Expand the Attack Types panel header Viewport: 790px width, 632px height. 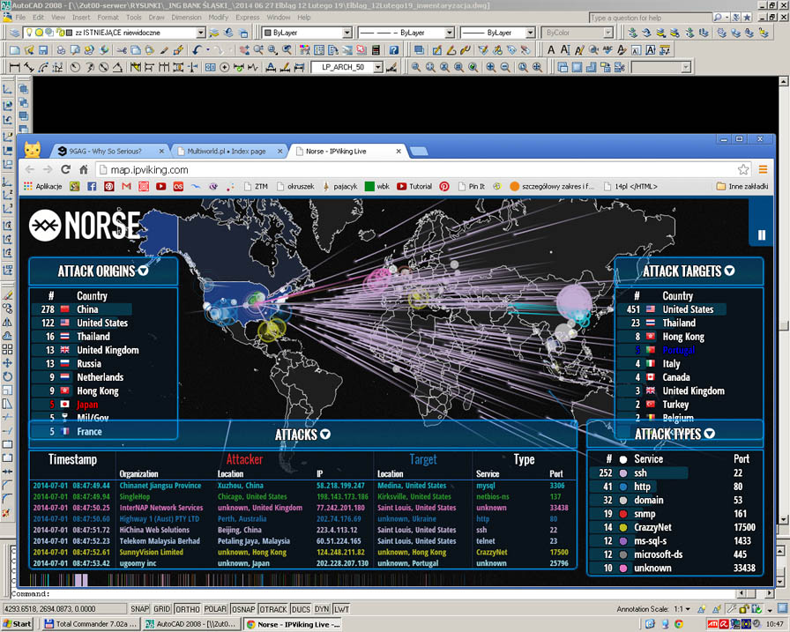point(709,434)
